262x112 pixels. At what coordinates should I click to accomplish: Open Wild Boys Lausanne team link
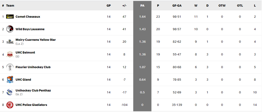(x=30, y=29)
